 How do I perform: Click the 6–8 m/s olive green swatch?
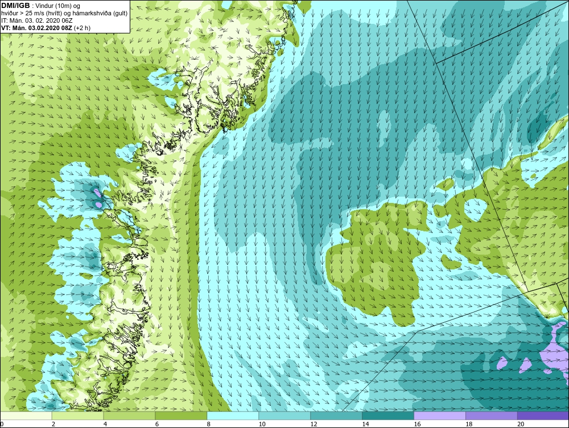tap(181, 415)
